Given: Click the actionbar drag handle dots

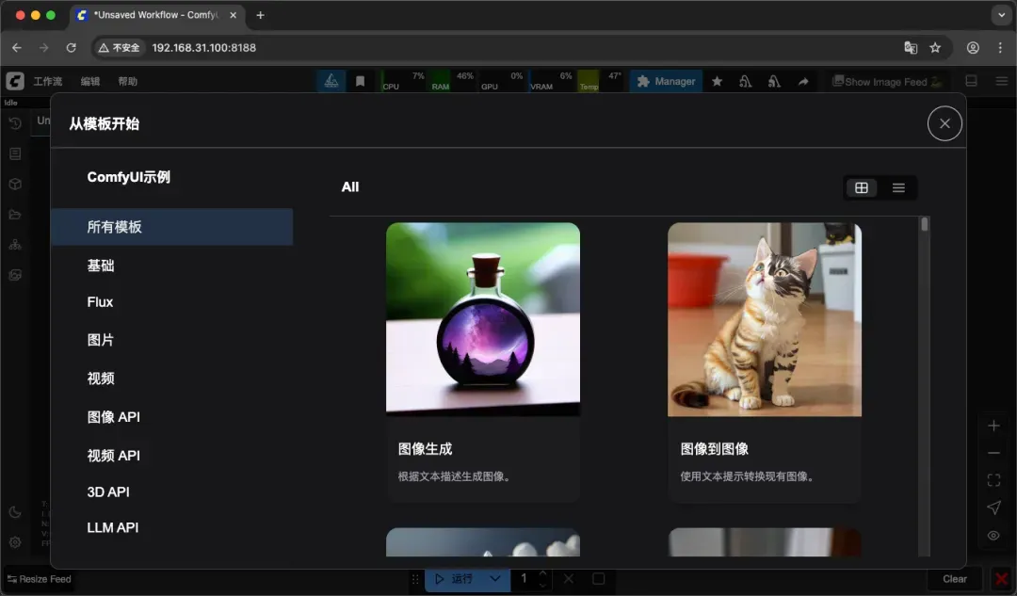Looking at the screenshot, I should (415, 578).
